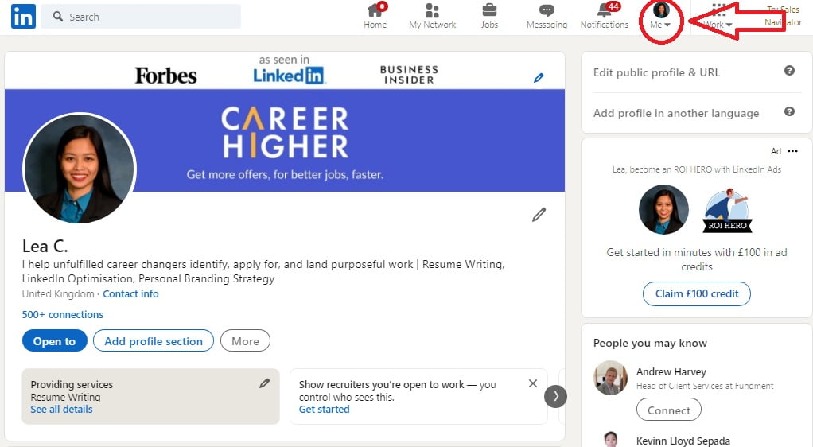Click the 'Lea C.' name text
813x447 pixels.
45,247
